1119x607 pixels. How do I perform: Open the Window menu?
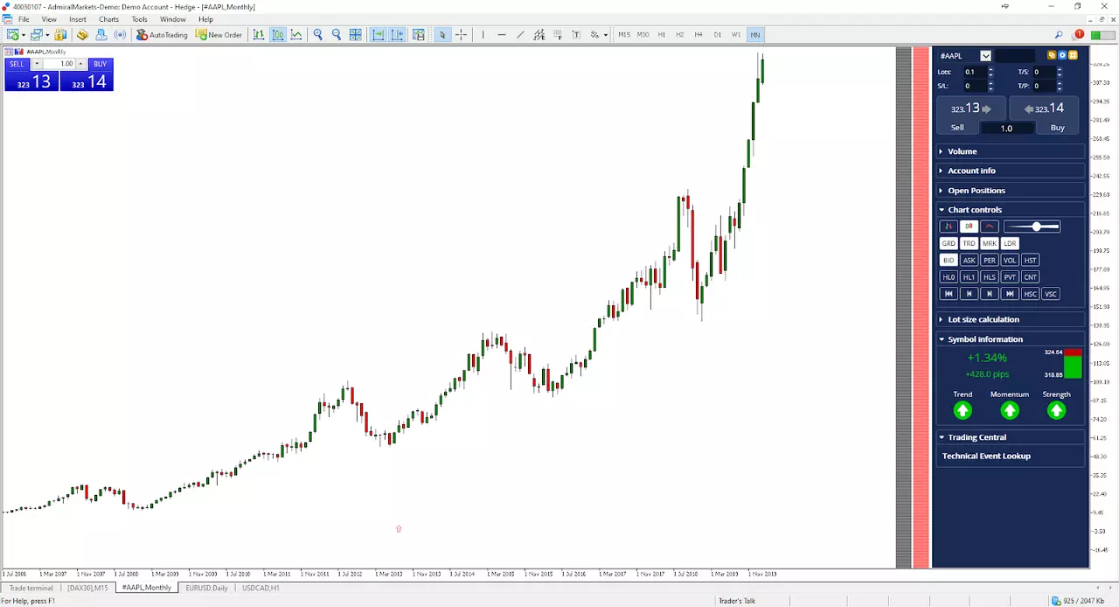(172, 19)
